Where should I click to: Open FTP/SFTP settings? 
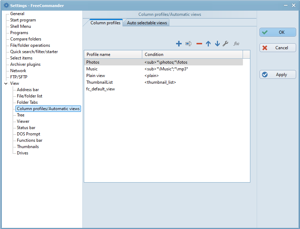[19, 77]
